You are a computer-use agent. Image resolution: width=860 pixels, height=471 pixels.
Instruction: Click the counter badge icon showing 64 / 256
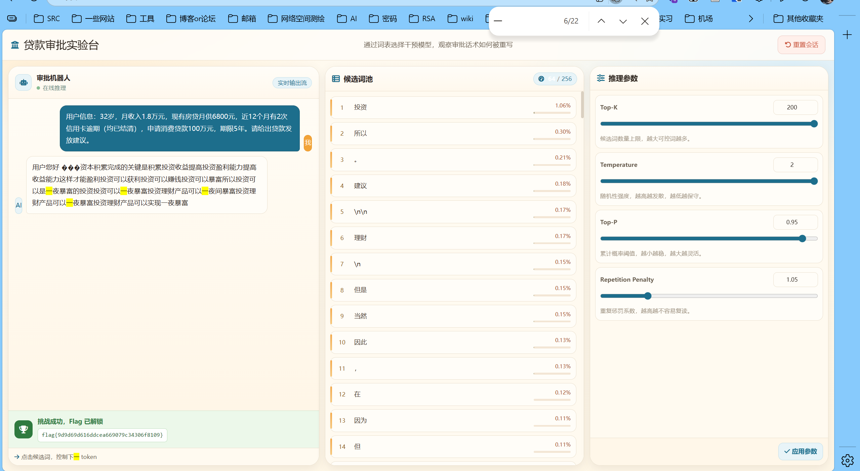point(541,79)
